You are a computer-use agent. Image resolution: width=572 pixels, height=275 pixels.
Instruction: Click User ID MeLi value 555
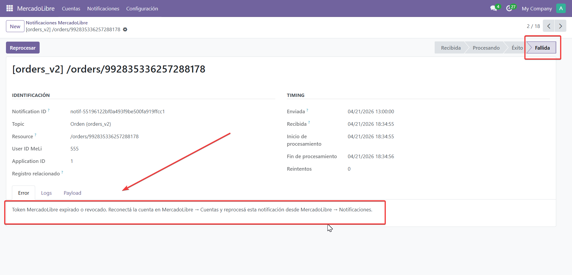[x=74, y=149]
